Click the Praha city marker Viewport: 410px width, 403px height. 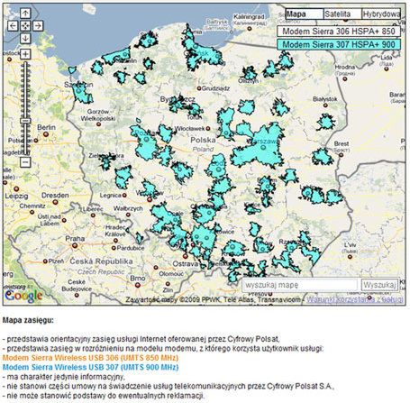(x=75, y=246)
